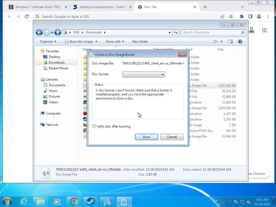This screenshot has width=276, height=207.
Task: Open Explorer Help question mark icon
Action: pyautogui.click(x=240, y=42)
